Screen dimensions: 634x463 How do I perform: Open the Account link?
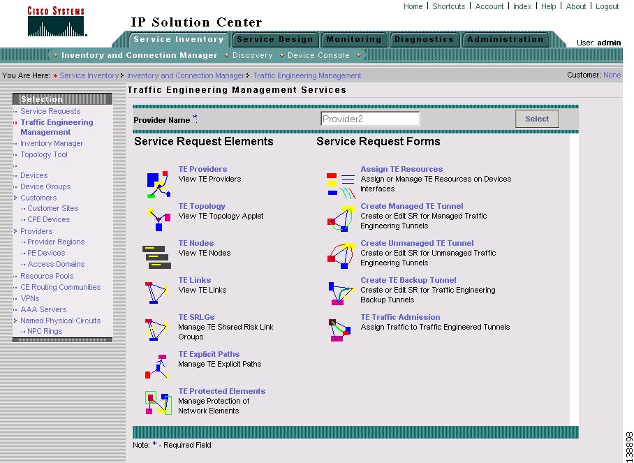click(489, 6)
